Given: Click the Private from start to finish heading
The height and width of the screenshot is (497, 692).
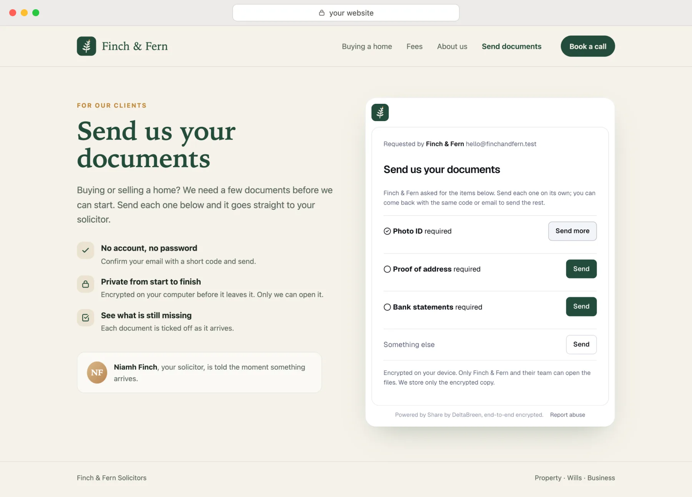Looking at the screenshot, I should pos(151,282).
